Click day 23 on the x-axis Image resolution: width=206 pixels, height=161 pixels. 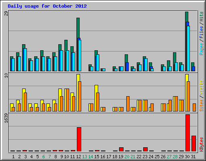pos(145,157)
